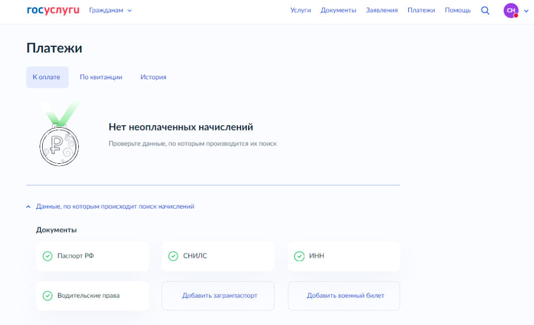
Task: Click green checkmark icon beside ИНН
Action: (299, 256)
